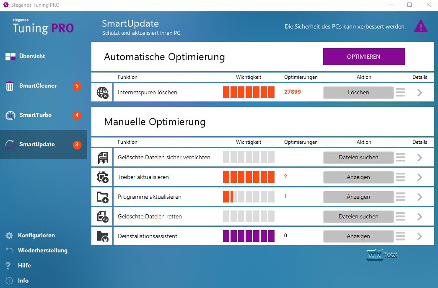Click Dateien suchen for Gelöschte Dateien retten
This screenshot has height=288, width=438.
[358, 216]
